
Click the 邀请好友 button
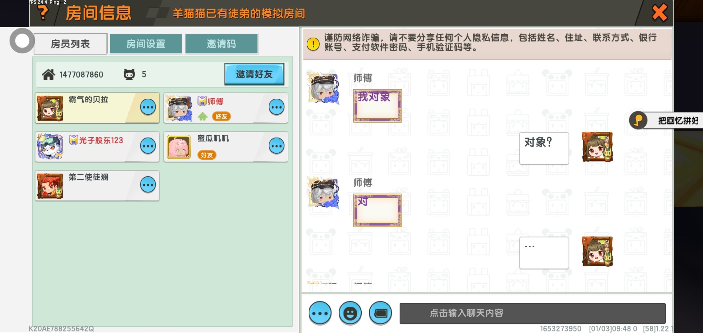[x=254, y=74]
